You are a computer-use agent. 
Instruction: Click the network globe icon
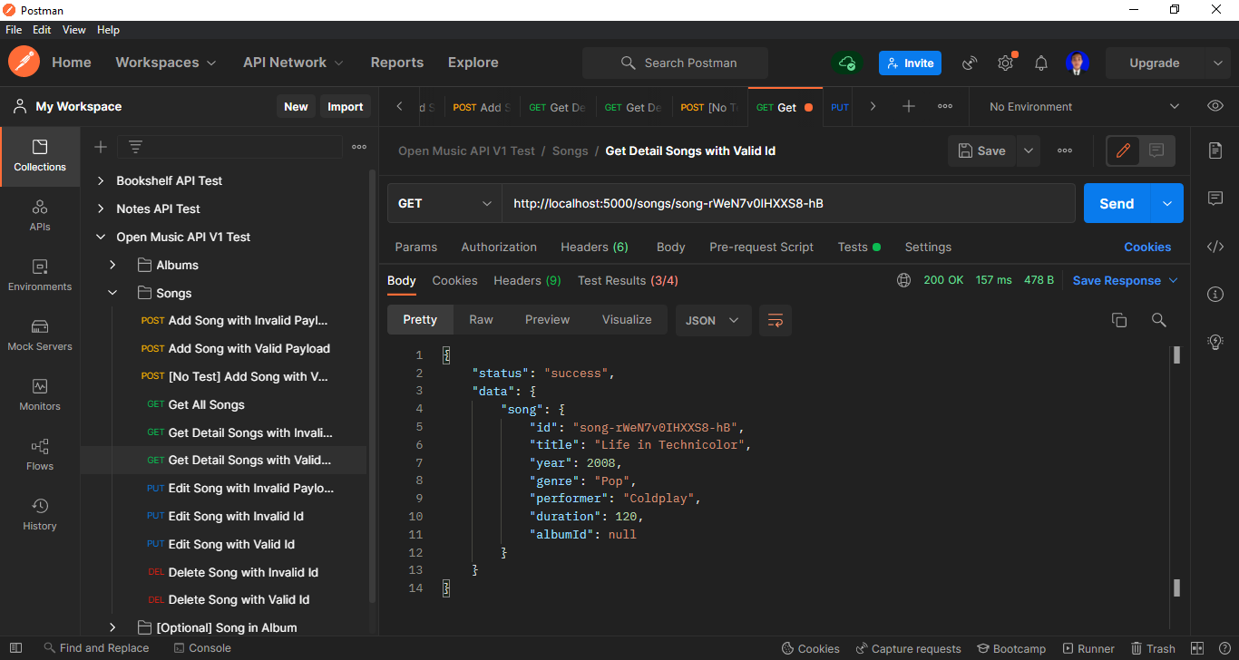pyautogui.click(x=903, y=280)
